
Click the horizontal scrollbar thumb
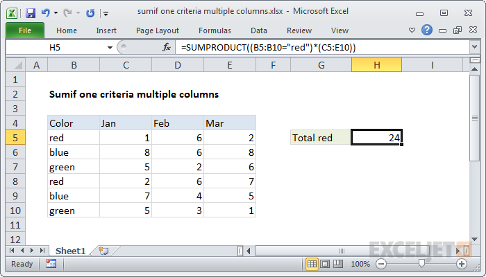click(x=342, y=251)
